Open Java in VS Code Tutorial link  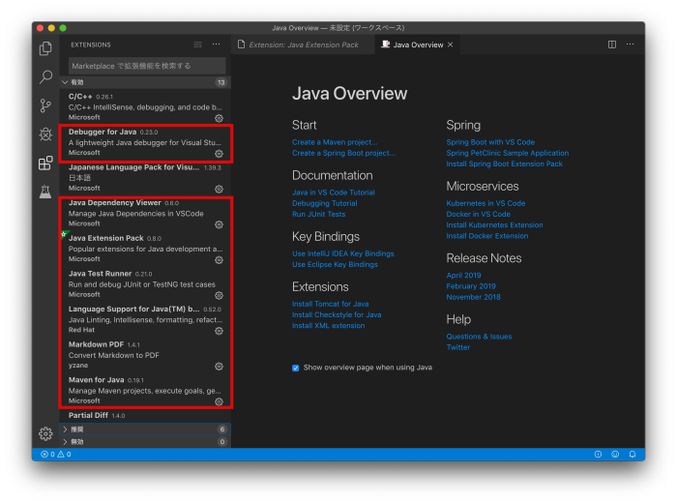334,192
